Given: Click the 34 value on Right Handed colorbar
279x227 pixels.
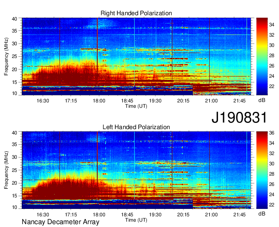Looking at the screenshot, I should coord(272,25).
